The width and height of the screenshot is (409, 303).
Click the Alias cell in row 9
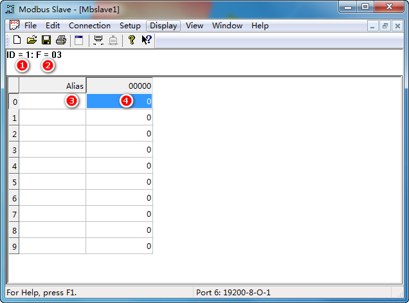coord(53,246)
